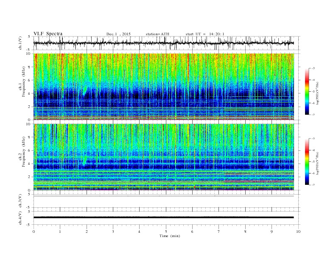Image resolution: width=336 pixels, height=260 pixels.
Task: Click the ch.1 colorbar 'log(PSD)(V²/Hz)' label
Action: point(317,93)
